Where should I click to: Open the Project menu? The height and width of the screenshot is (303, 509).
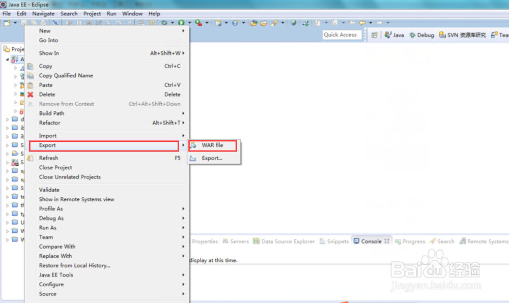[x=92, y=14]
